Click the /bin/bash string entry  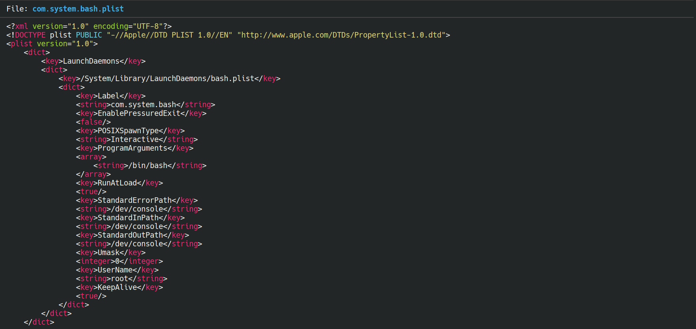150,165
